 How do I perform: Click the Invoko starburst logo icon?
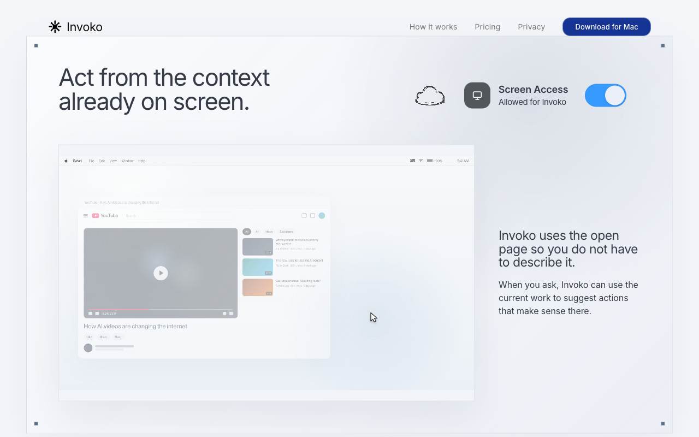pyautogui.click(x=55, y=27)
